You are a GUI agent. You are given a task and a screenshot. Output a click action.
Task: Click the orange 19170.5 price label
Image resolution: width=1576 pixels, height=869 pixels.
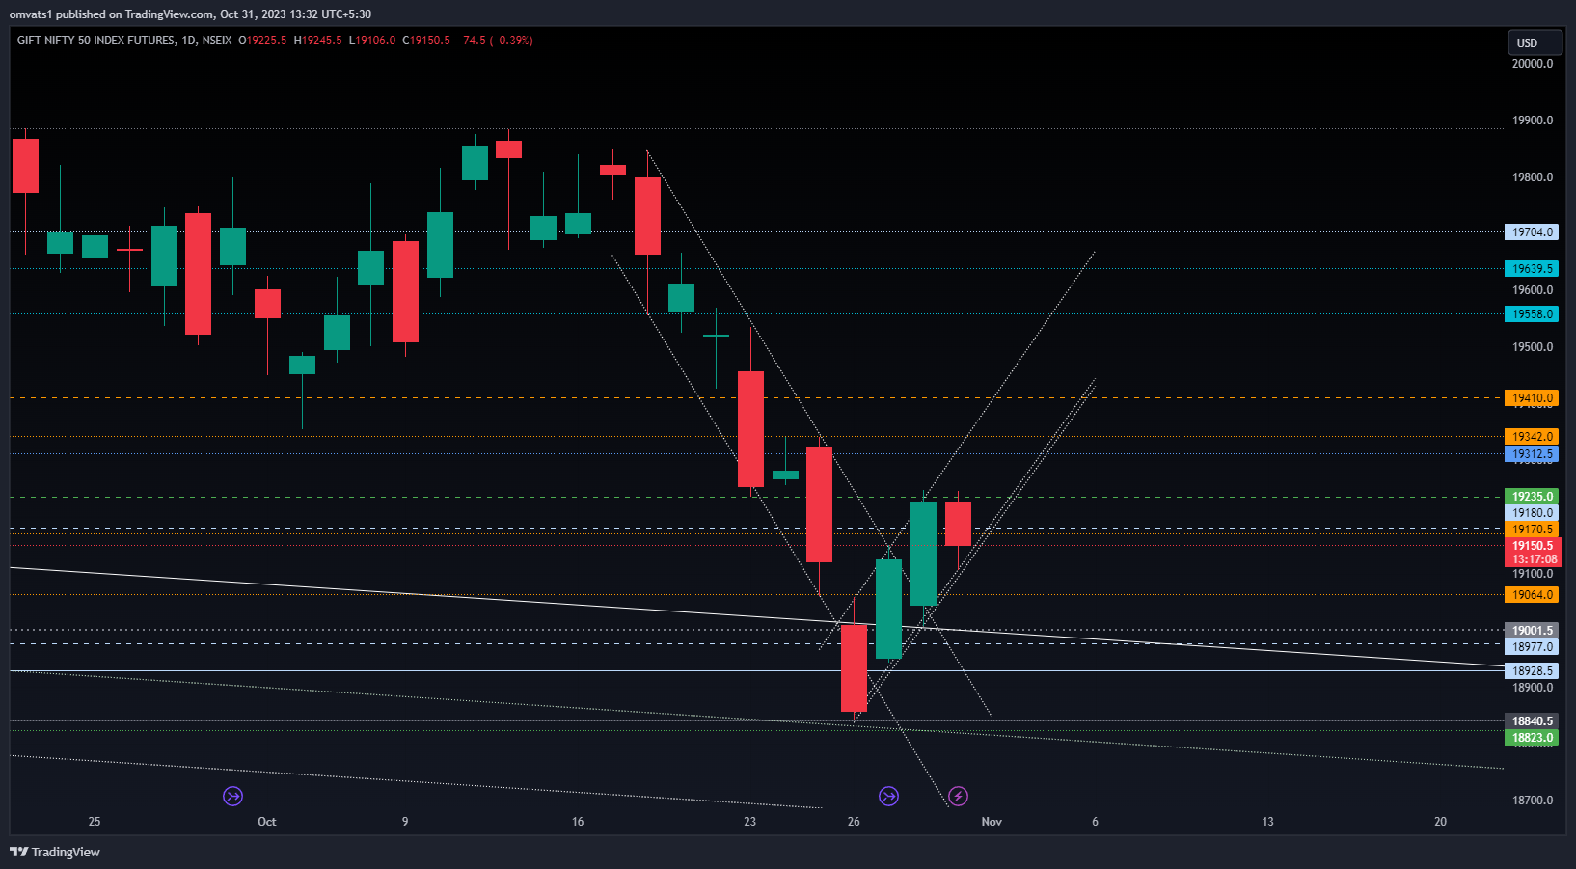[x=1532, y=530]
